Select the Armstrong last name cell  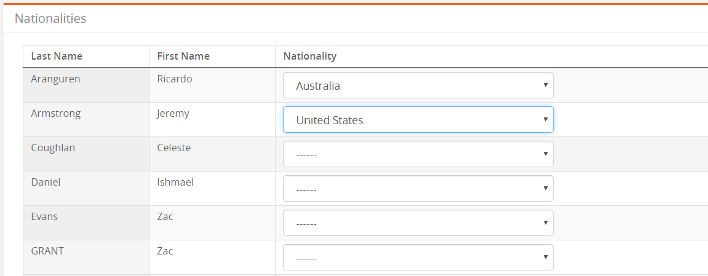(86, 119)
